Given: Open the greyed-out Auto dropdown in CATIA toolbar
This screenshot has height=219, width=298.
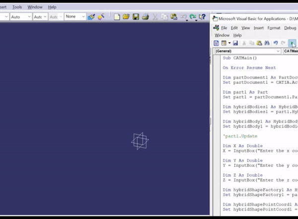Looking at the screenshot, I should [56, 17].
